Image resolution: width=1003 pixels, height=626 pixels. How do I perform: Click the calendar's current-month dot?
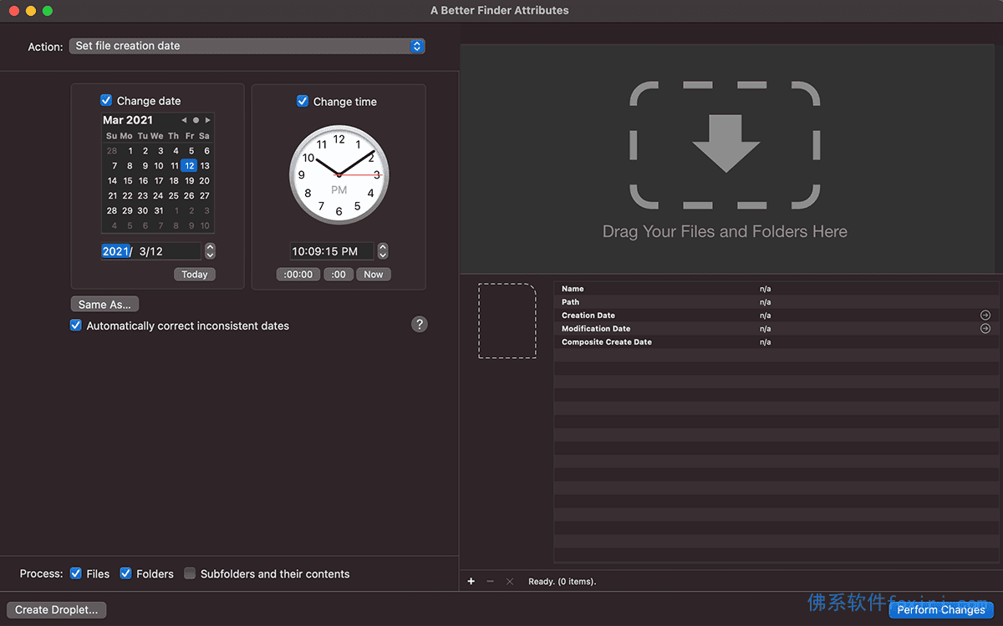[x=196, y=120]
